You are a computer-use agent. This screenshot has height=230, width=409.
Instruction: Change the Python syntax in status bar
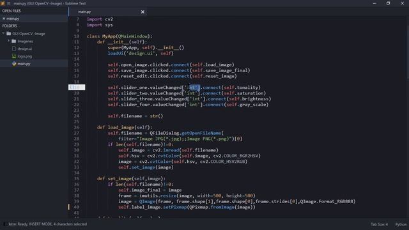click(x=401, y=224)
